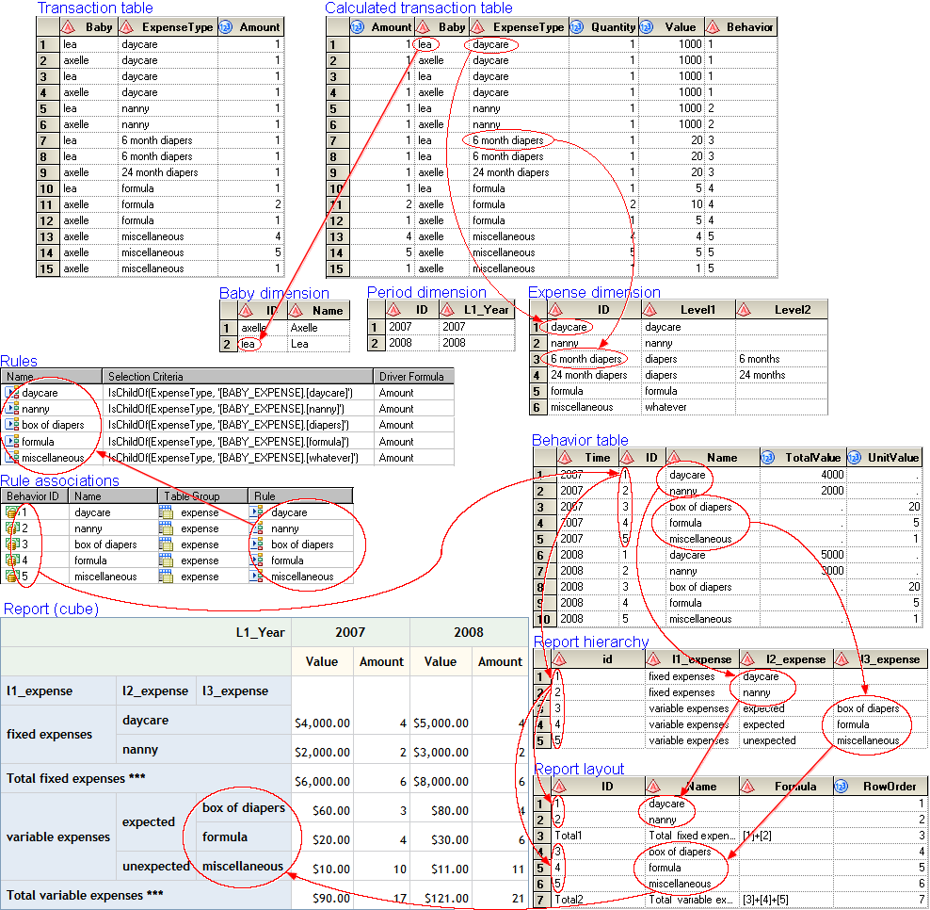Select the Selection Criteria column header in Rules
This screenshot has height=910, width=930.
pyautogui.click(x=237, y=377)
